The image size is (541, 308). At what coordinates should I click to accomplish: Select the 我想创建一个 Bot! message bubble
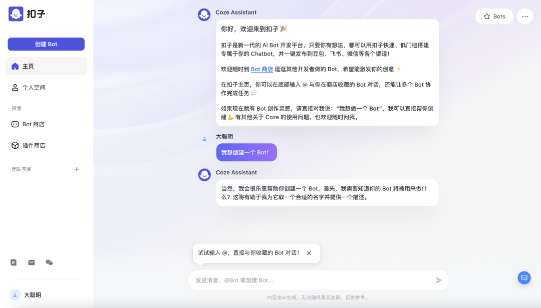[246, 152]
